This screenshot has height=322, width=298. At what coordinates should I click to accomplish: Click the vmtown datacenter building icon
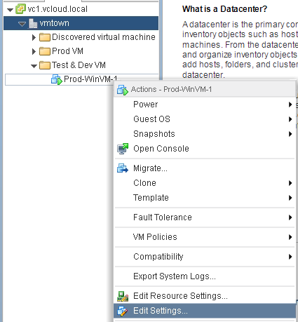coord(33,23)
